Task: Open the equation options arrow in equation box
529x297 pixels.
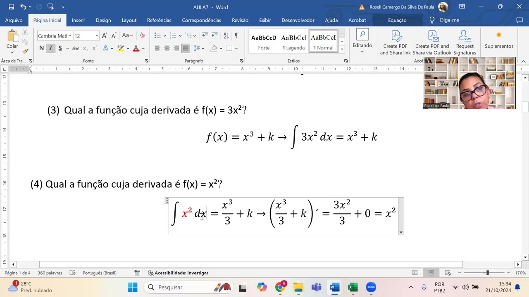Action: (400, 232)
